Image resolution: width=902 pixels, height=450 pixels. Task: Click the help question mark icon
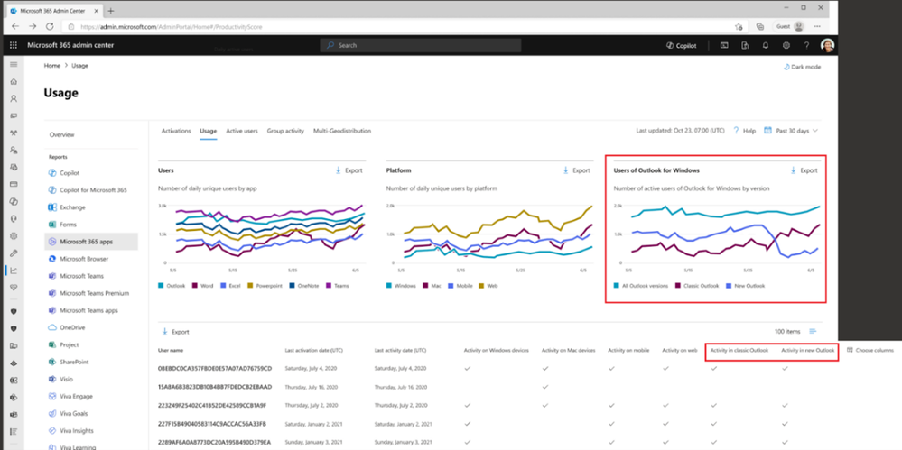[x=806, y=45]
